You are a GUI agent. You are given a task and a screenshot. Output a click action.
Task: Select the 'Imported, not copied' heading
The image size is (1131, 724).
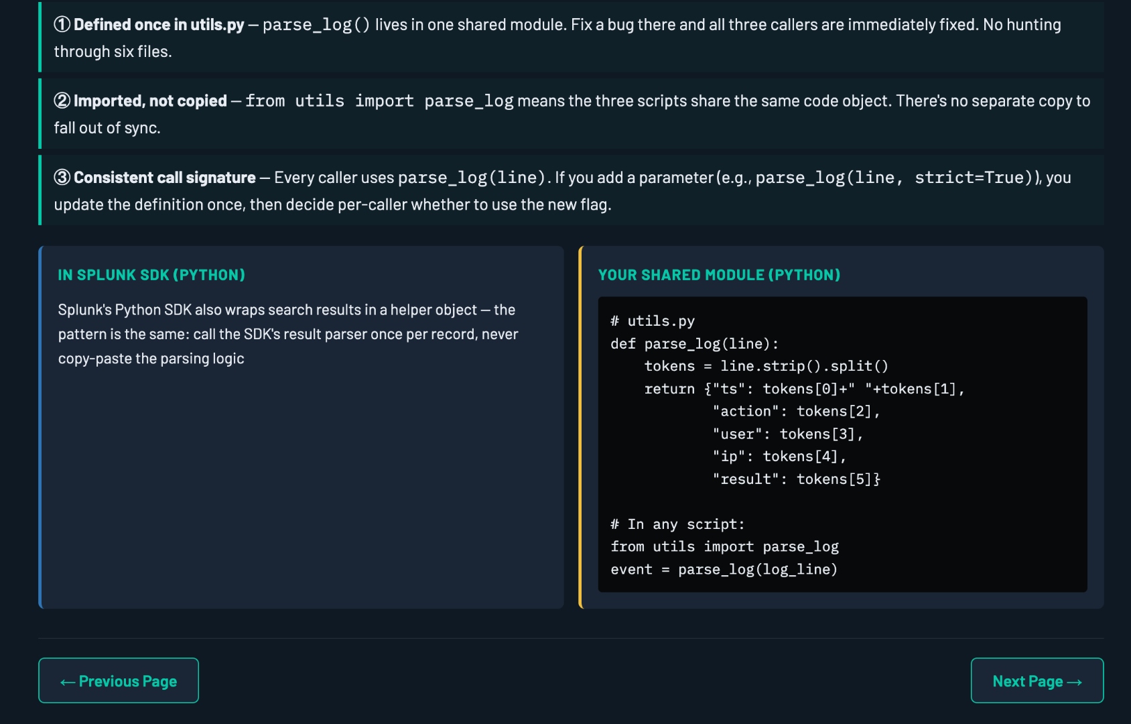pos(150,101)
